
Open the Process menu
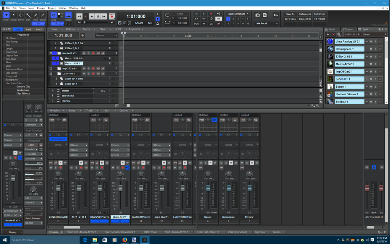click(41, 8)
